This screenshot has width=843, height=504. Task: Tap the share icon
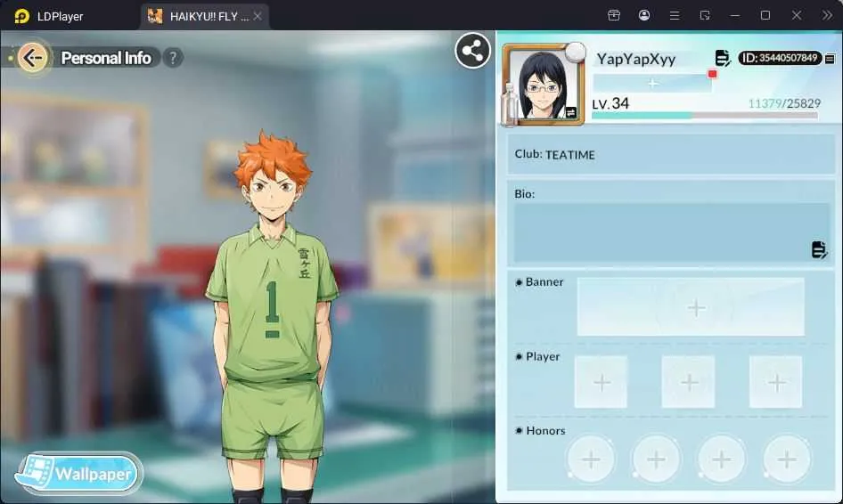[x=472, y=51]
